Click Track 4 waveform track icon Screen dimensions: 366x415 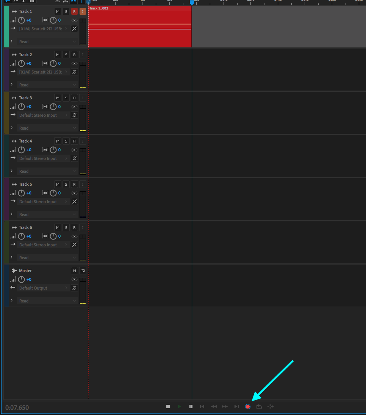(14, 141)
